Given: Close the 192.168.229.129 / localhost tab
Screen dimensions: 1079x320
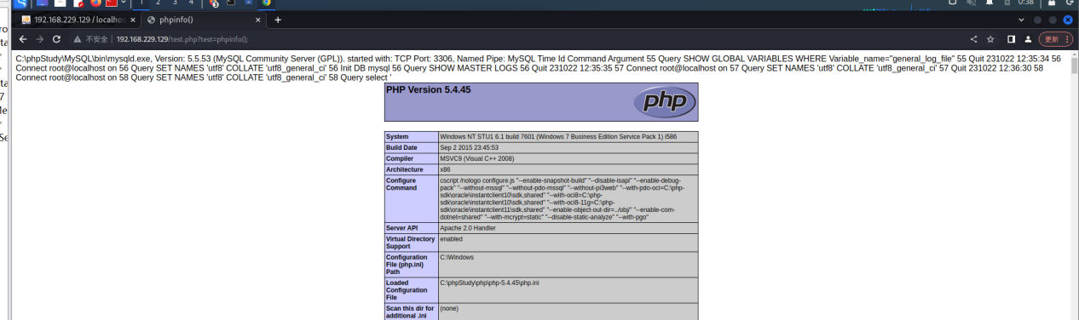Looking at the screenshot, I should 132,20.
